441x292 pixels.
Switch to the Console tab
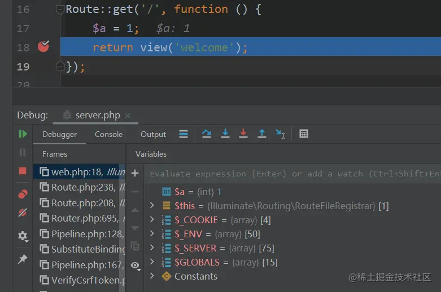tap(108, 135)
